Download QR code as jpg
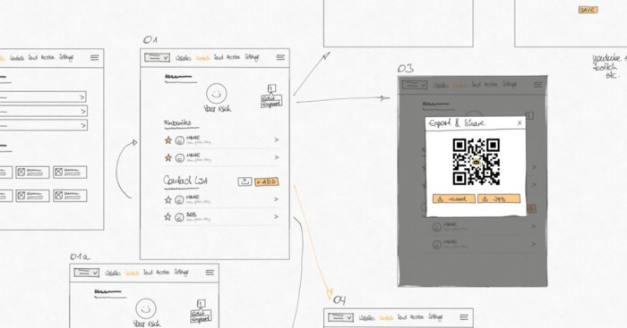Viewport: 627px width, 328px height. 499,198
